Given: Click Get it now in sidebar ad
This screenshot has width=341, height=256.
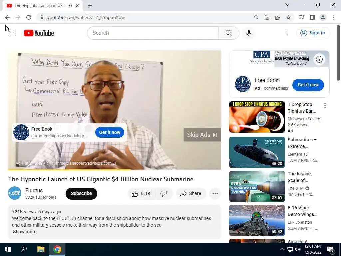Looking at the screenshot, I should pyautogui.click(x=308, y=85).
